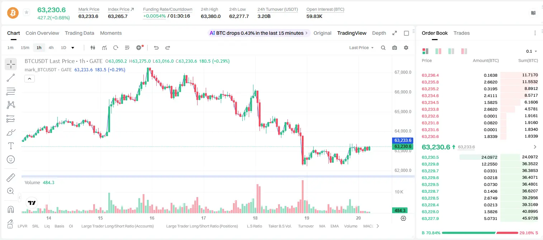Screen dimensions: 543x240
Task: Toggle the favorite star next to Bitcoin
Action: [x=27, y=13]
